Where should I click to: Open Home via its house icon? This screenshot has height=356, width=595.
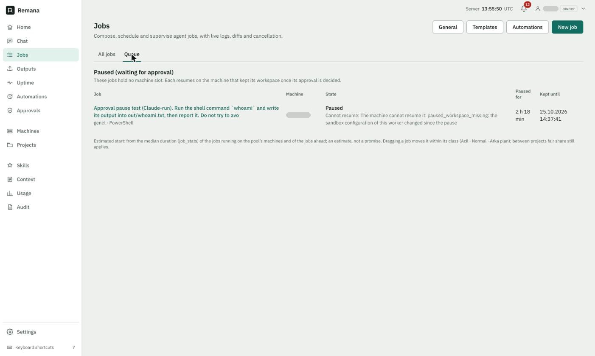pos(10,27)
